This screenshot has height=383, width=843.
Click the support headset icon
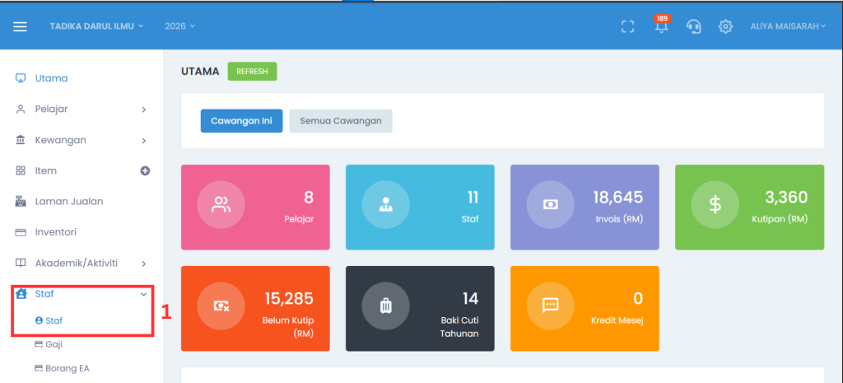point(693,26)
